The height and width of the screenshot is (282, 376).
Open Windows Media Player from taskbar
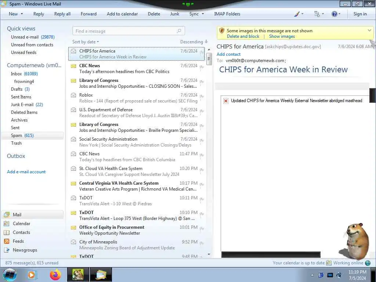point(32,275)
